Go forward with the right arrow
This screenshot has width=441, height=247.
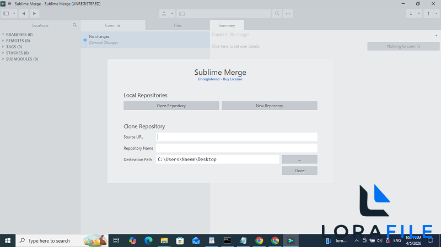pos(34,13)
